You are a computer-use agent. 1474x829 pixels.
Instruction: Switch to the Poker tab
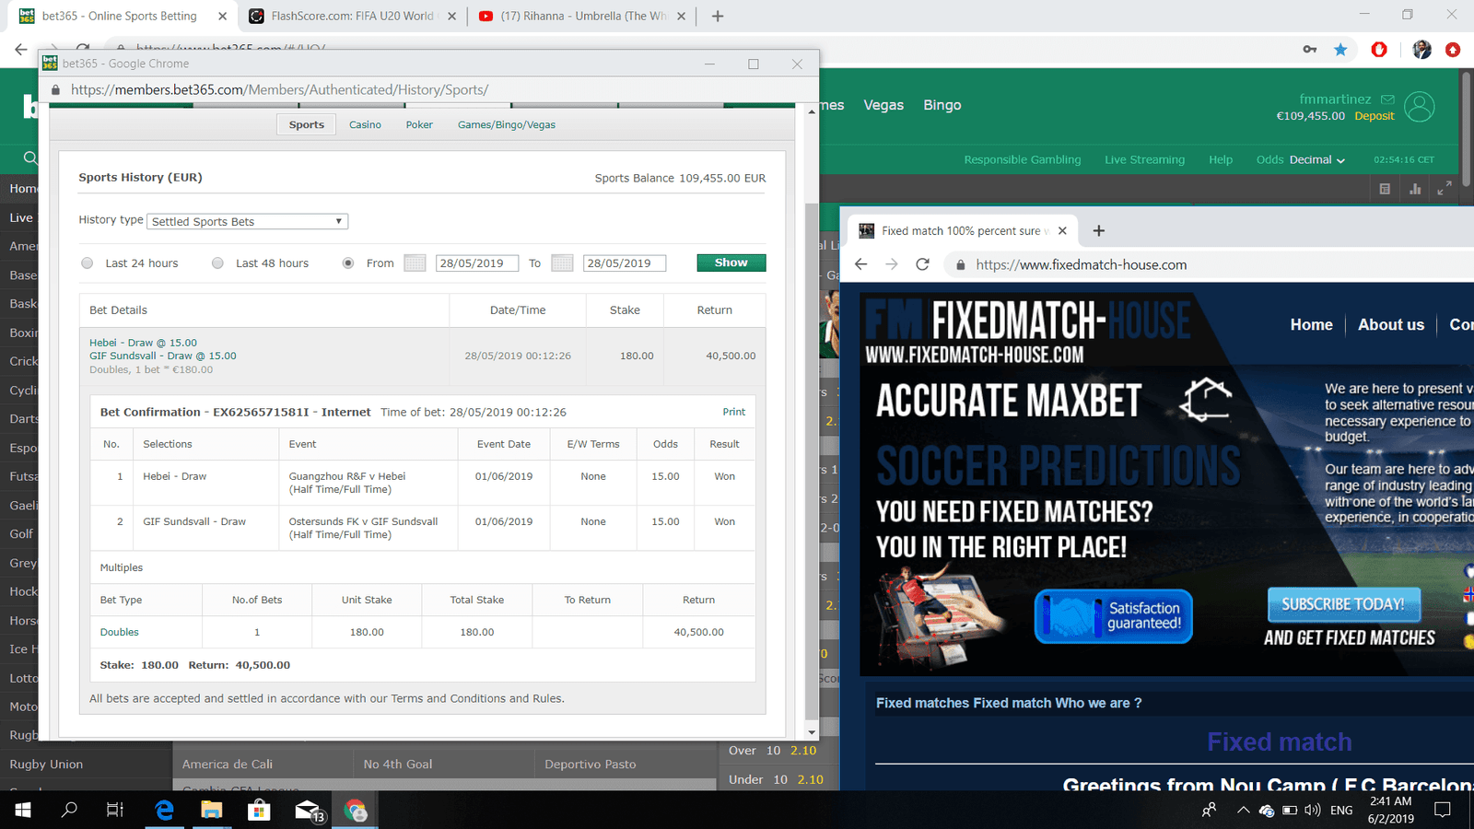coord(419,125)
